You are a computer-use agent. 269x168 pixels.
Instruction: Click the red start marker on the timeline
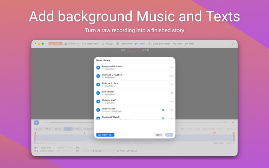(35, 133)
